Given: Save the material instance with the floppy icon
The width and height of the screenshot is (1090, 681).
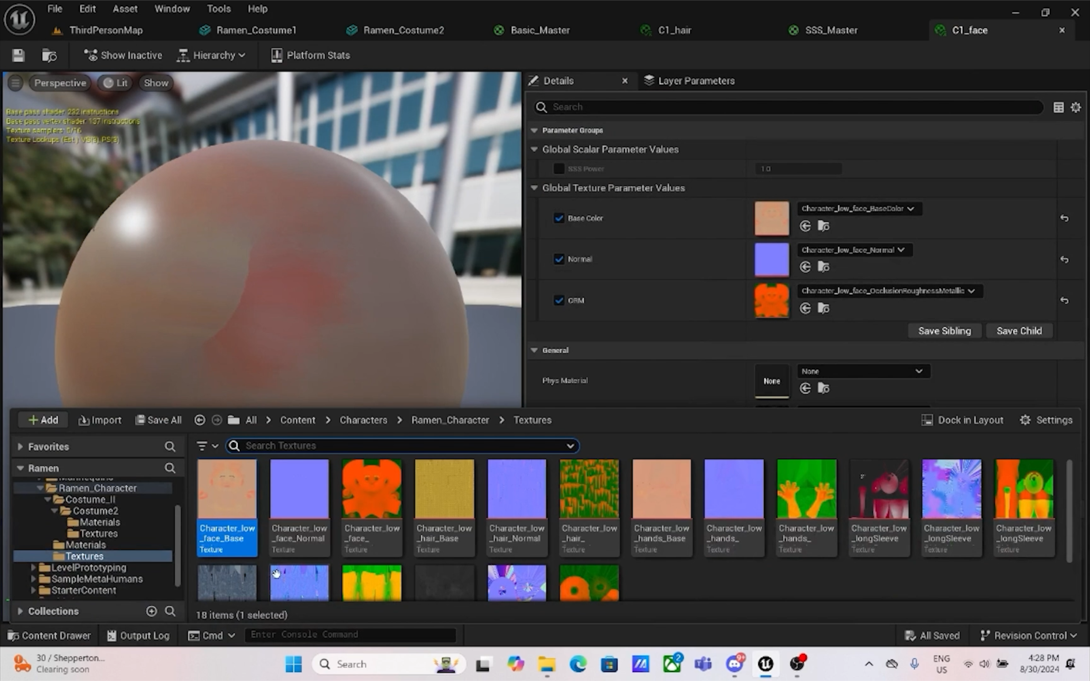Looking at the screenshot, I should 18,55.
